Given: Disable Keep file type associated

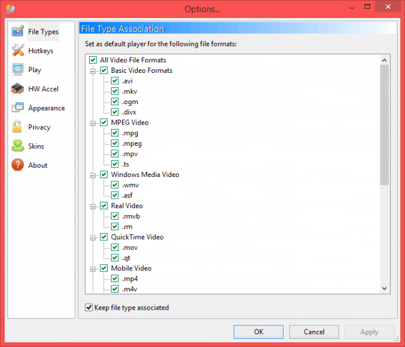Looking at the screenshot, I should (89, 307).
